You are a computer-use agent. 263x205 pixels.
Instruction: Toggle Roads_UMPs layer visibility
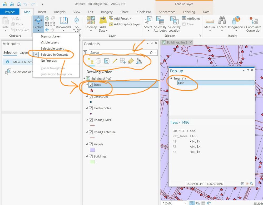pyautogui.click(x=91, y=120)
